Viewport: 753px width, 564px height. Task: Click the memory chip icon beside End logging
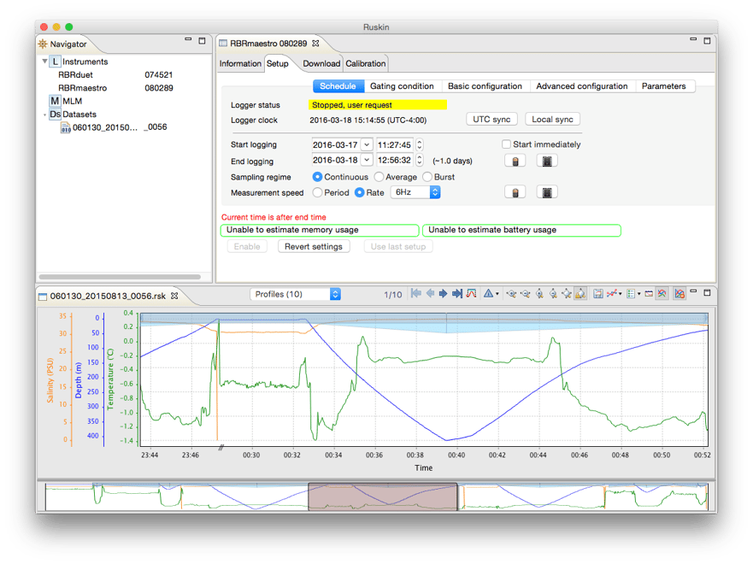547,161
